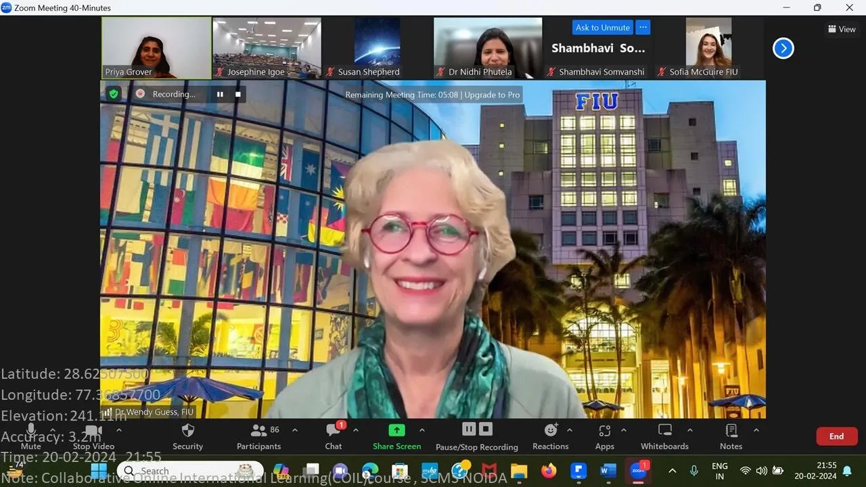Open File Explorer from the taskbar

(x=519, y=470)
